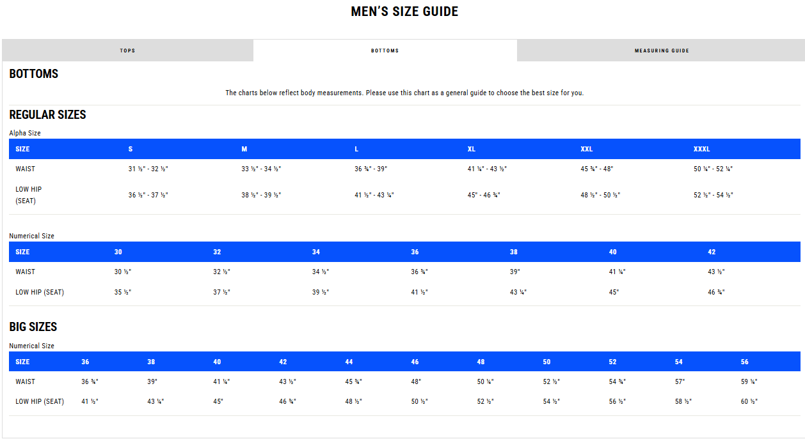Screen dimensions: 805x439
Task: Switch to the Tops tab
Action: point(127,50)
